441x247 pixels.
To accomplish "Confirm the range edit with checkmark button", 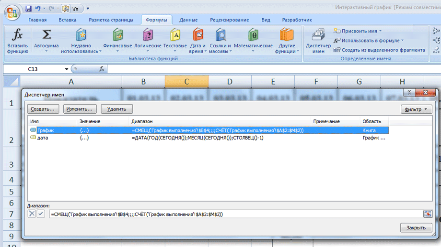I will (x=41, y=214).
